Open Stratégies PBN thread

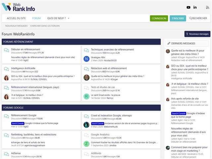(x=98, y=57)
